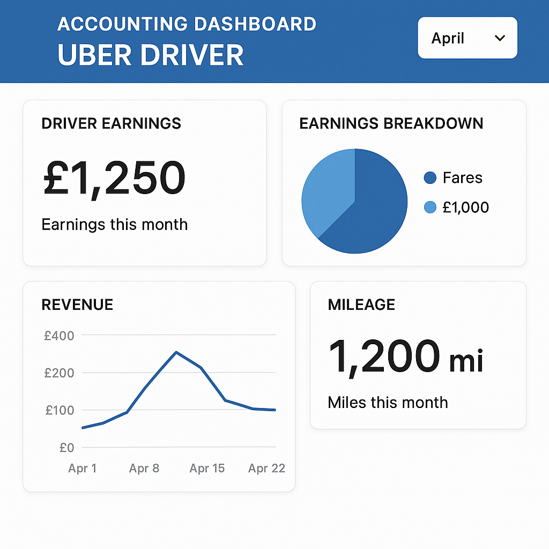Select the £1,000 legend label

point(466,207)
